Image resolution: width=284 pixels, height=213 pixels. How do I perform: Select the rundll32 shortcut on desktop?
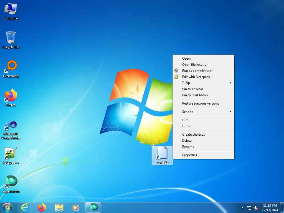[x=162, y=155]
